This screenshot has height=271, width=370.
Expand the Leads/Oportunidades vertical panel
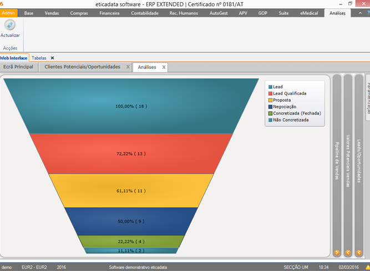359,161
